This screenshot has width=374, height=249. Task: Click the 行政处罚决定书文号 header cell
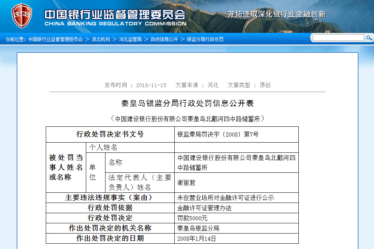[x=110, y=135]
